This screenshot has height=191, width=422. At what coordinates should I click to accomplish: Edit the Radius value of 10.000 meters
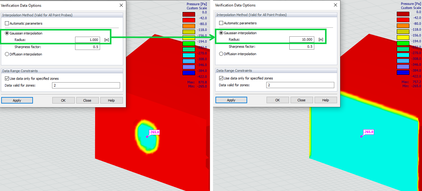tap(301, 39)
